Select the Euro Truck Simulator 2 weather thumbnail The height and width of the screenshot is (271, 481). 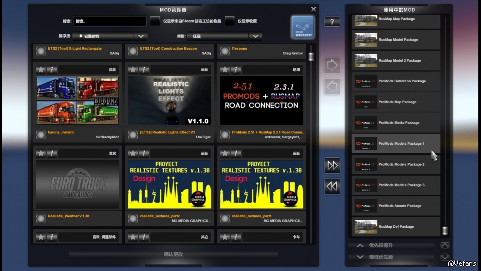(x=78, y=184)
